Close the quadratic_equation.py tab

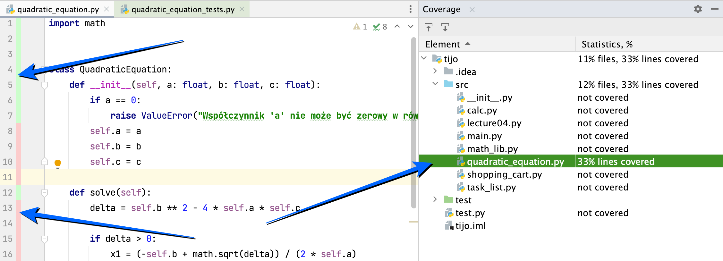pos(106,9)
